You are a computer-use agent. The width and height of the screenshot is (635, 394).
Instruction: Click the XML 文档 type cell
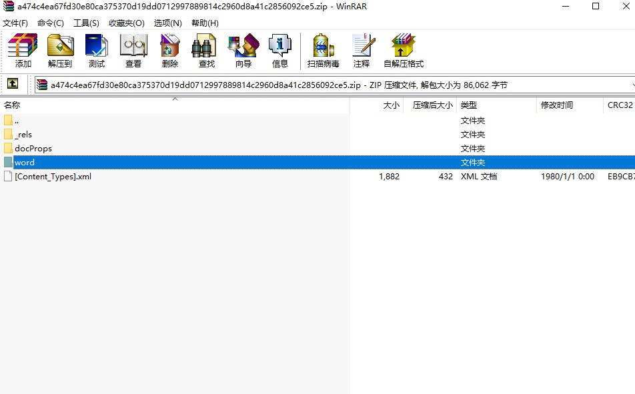[479, 177]
